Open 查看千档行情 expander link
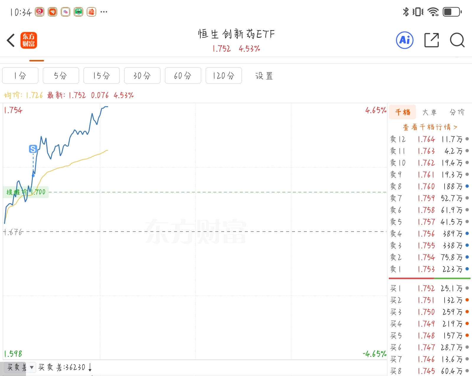 (x=430, y=127)
